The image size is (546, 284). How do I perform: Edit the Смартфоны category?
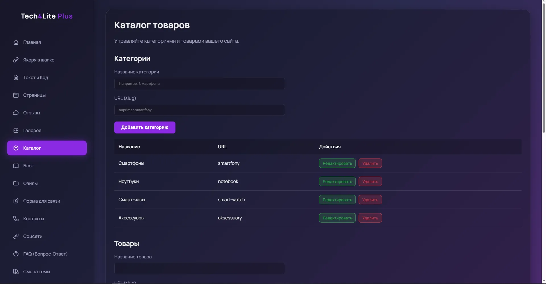click(x=337, y=163)
